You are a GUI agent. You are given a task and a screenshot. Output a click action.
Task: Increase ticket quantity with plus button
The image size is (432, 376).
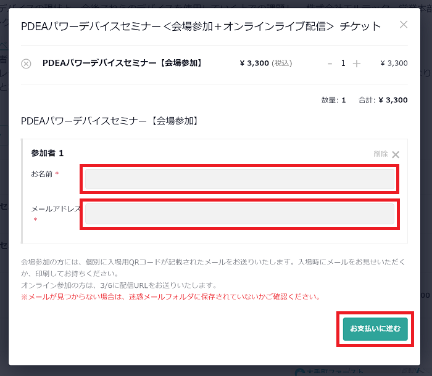[x=357, y=64]
